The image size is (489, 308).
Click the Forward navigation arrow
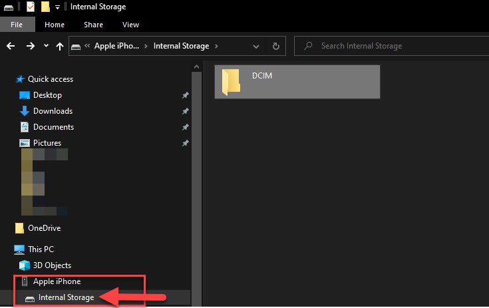(x=30, y=46)
